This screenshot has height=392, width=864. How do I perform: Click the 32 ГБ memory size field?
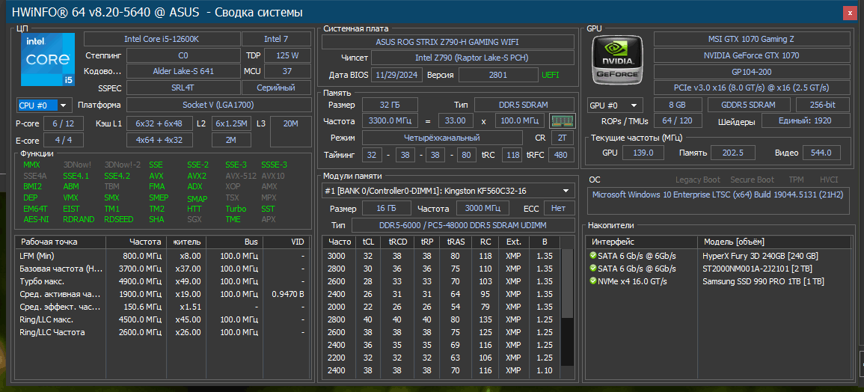coord(390,105)
